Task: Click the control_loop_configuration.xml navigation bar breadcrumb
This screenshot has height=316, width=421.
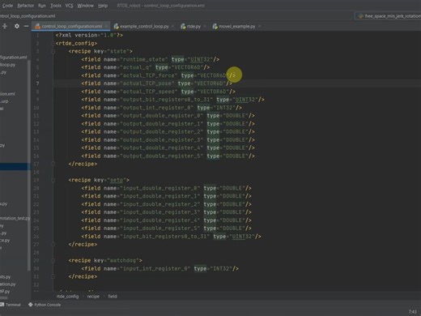Action: [x=27, y=16]
